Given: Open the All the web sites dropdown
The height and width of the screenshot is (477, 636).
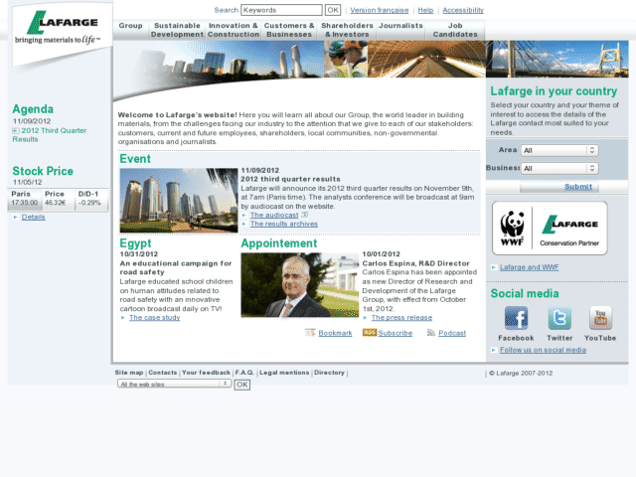Looking at the screenshot, I should point(175,384).
